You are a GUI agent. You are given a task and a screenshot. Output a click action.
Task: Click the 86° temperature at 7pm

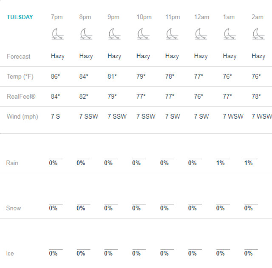(x=55, y=77)
